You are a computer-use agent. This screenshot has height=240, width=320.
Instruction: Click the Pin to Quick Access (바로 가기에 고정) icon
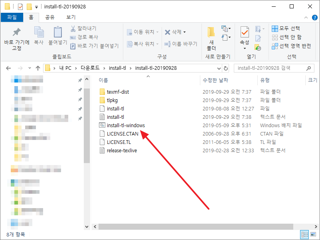17,33
